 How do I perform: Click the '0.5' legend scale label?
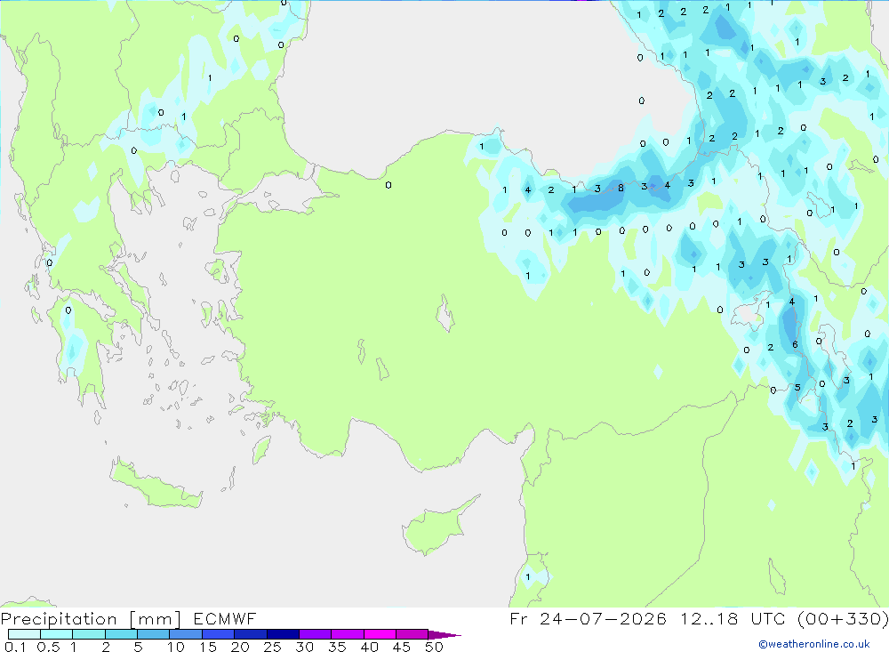(x=48, y=647)
